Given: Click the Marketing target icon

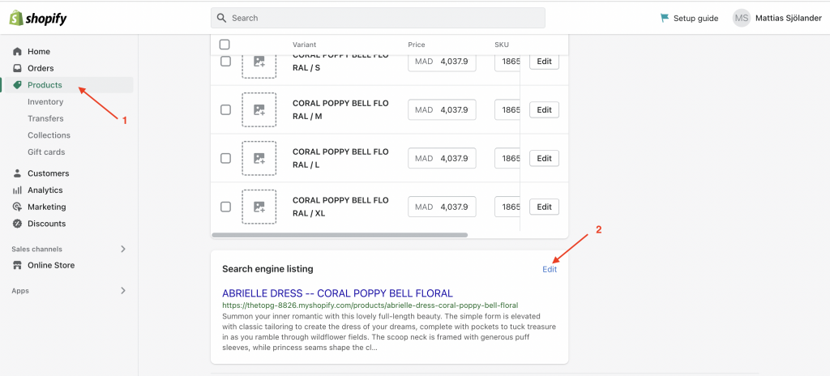Looking at the screenshot, I should coord(18,207).
